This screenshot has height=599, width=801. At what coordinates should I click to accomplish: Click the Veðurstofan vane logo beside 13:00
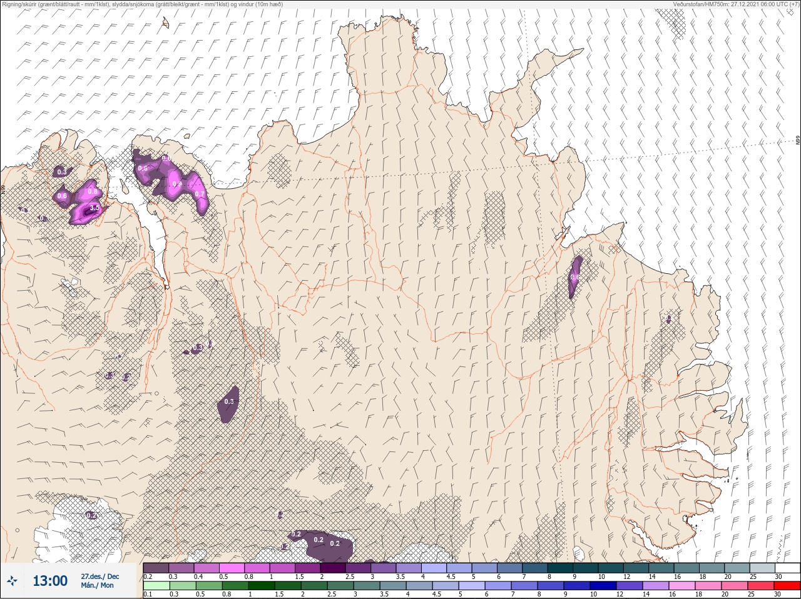click(x=13, y=581)
